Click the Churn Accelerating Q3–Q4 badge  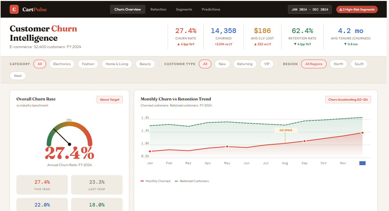coord(348,100)
